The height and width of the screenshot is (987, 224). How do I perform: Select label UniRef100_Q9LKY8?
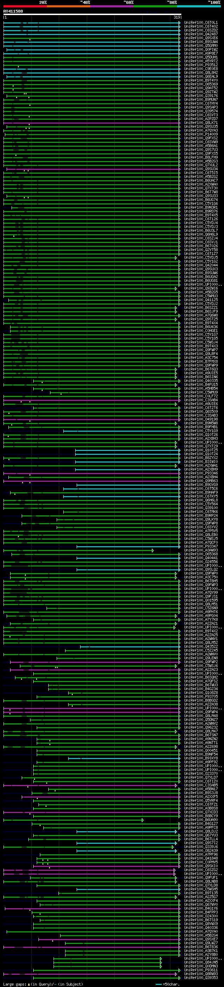pyautogui.click(x=201, y=520)
